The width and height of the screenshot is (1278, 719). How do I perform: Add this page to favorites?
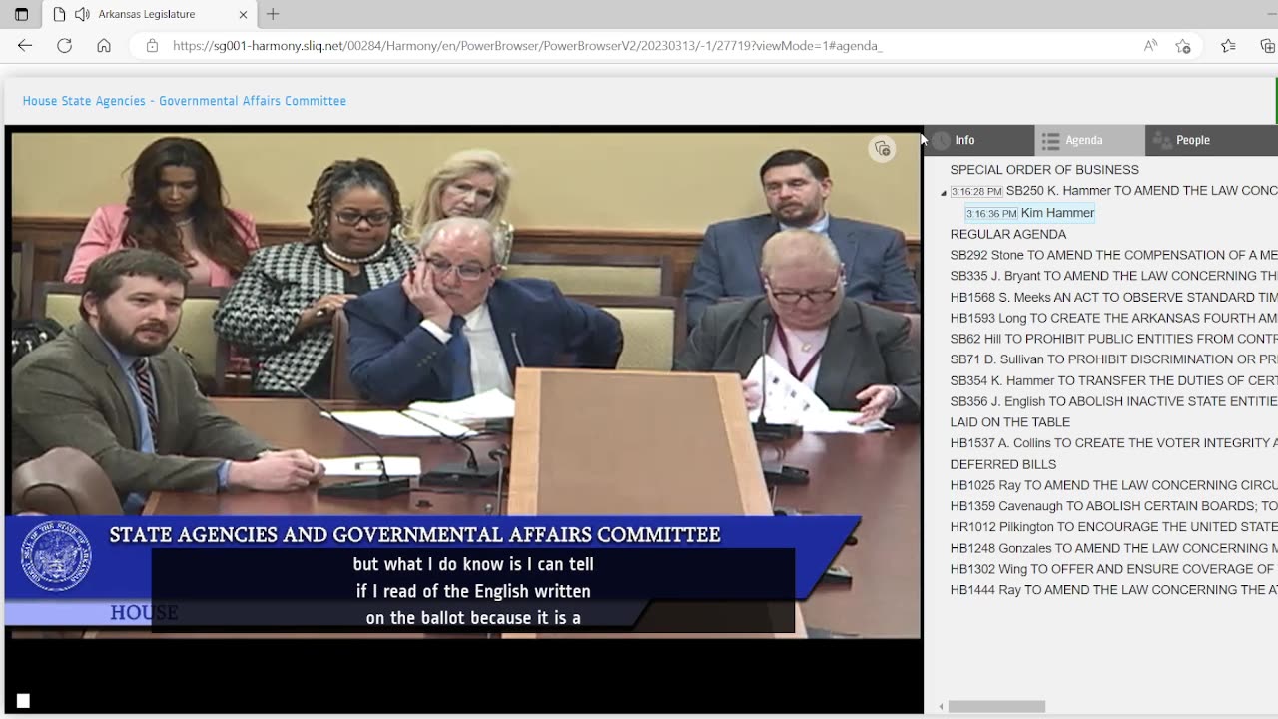1183,46
